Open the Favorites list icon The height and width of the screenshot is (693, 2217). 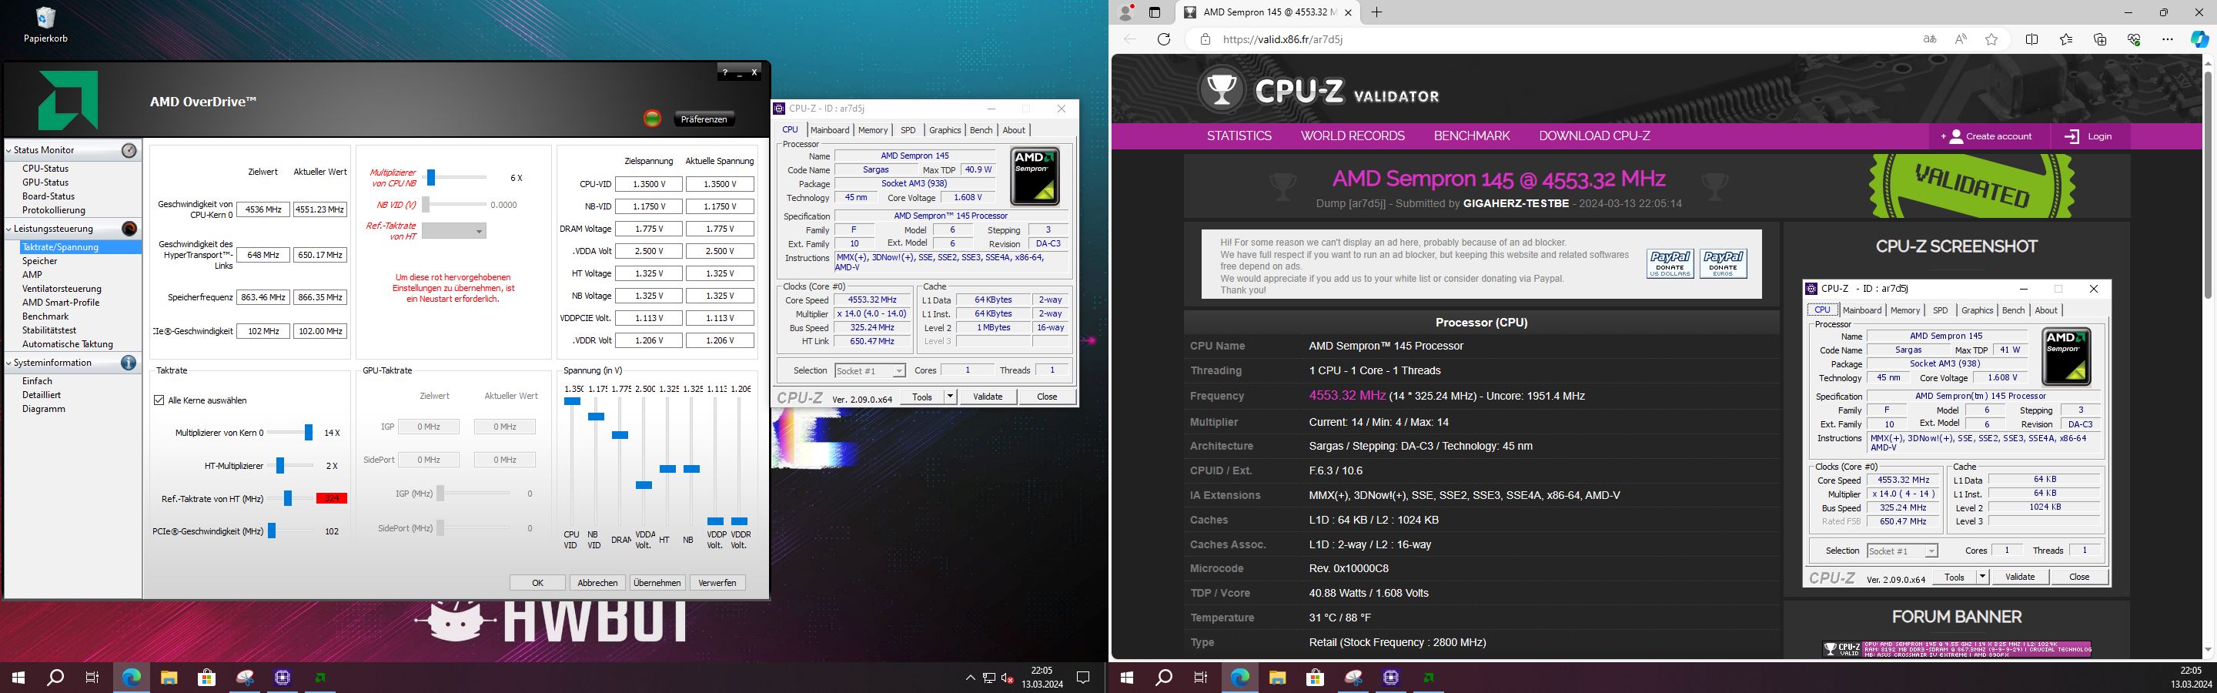click(2066, 38)
